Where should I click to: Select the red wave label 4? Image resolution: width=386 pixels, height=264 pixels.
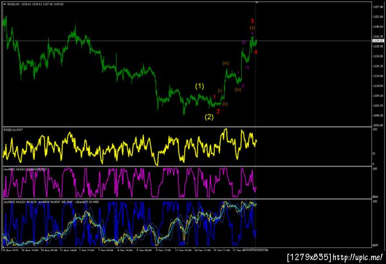pyautogui.click(x=256, y=52)
